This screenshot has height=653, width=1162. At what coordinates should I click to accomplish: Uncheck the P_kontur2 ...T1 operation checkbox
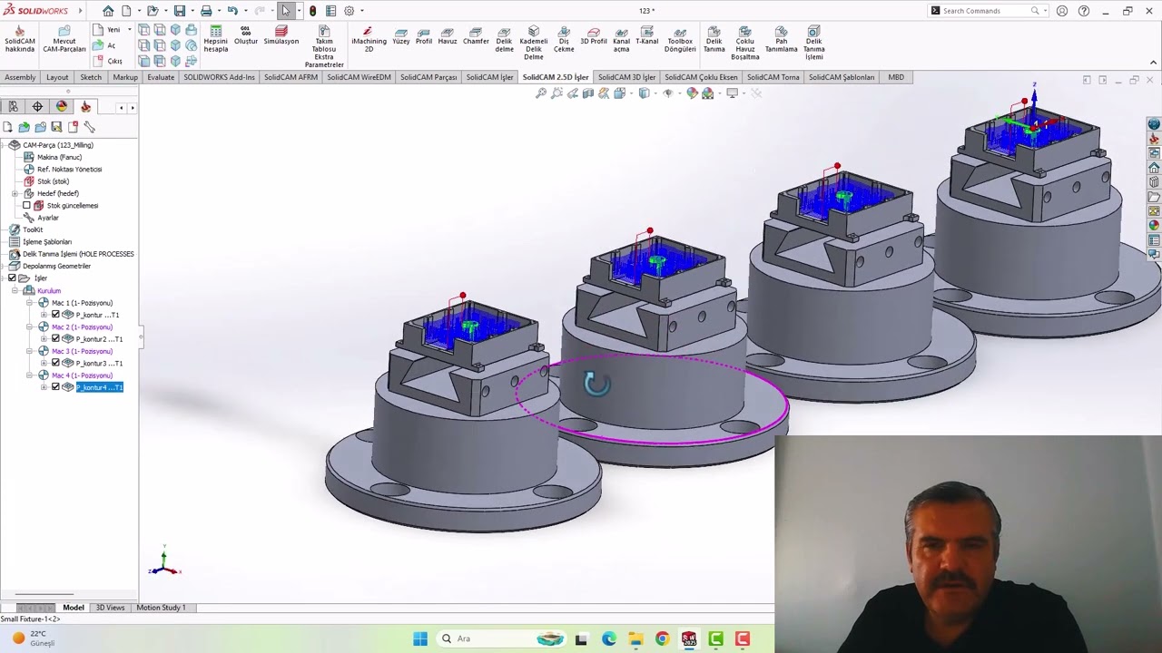55,339
